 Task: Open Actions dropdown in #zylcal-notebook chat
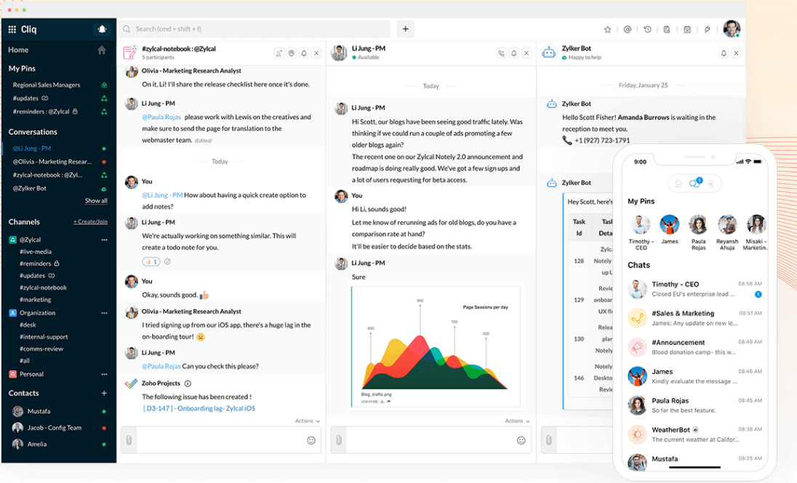(307, 421)
